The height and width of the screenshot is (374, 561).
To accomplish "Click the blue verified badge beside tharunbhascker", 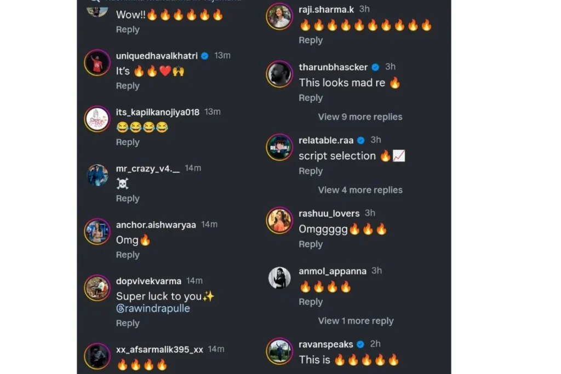I will tap(375, 67).
